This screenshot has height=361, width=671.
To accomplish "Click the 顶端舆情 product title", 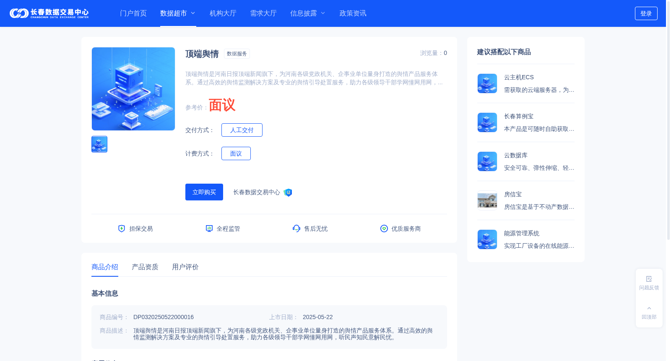I will tap(202, 54).
